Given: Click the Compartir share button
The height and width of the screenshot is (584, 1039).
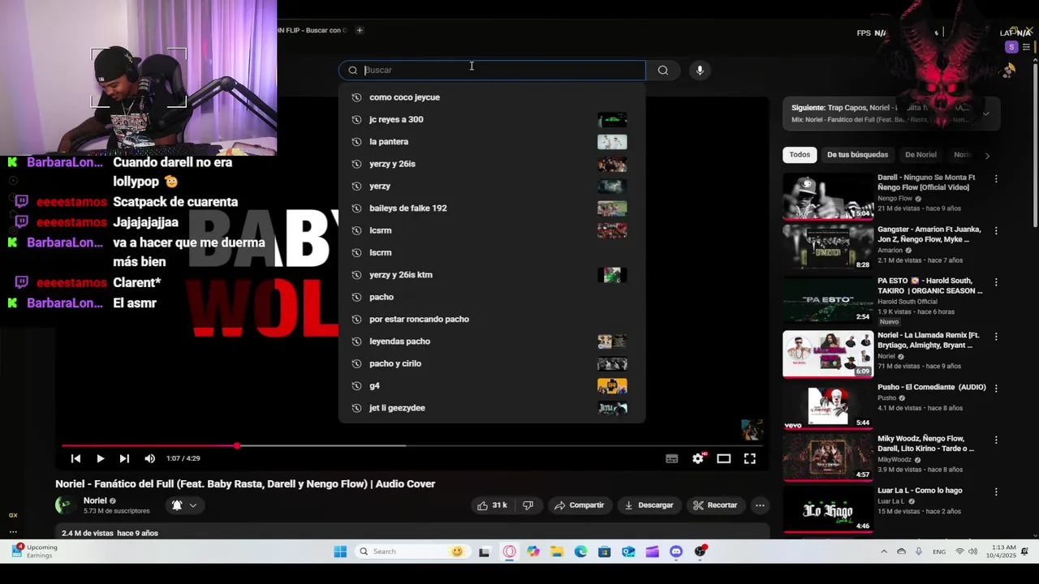Looking at the screenshot, I should click(579, 505).
